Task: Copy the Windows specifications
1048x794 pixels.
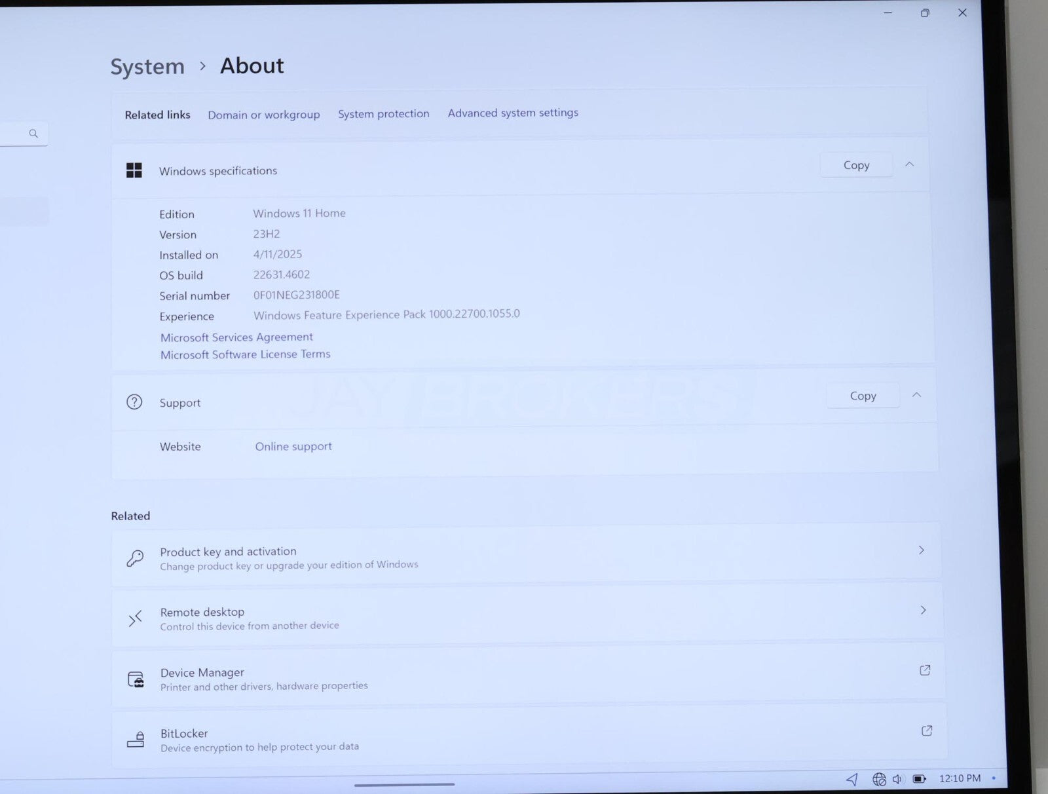Action: 856,165
